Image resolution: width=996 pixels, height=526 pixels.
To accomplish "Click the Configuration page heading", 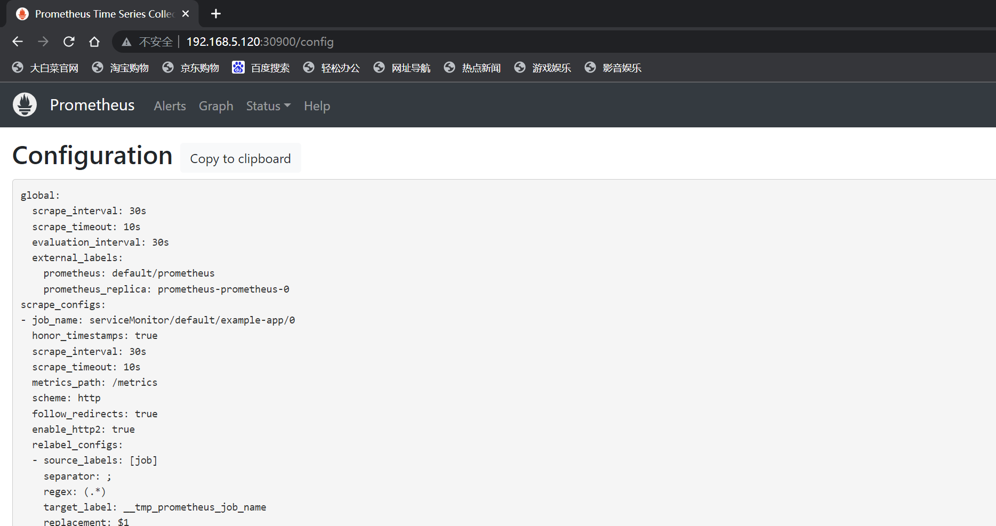I will pos(93,156).
